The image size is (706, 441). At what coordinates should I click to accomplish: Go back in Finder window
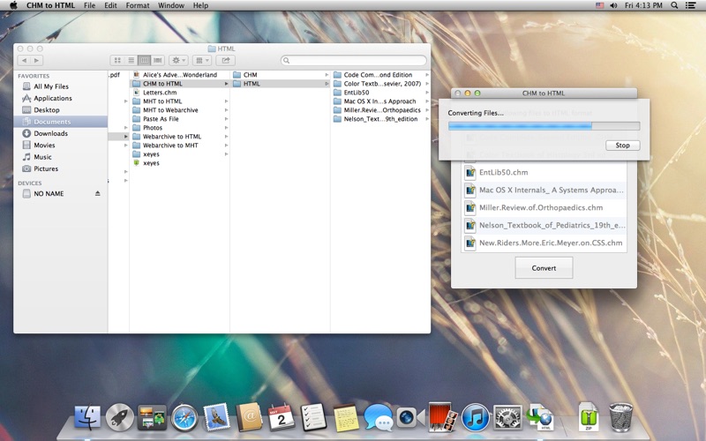point(24,60)
